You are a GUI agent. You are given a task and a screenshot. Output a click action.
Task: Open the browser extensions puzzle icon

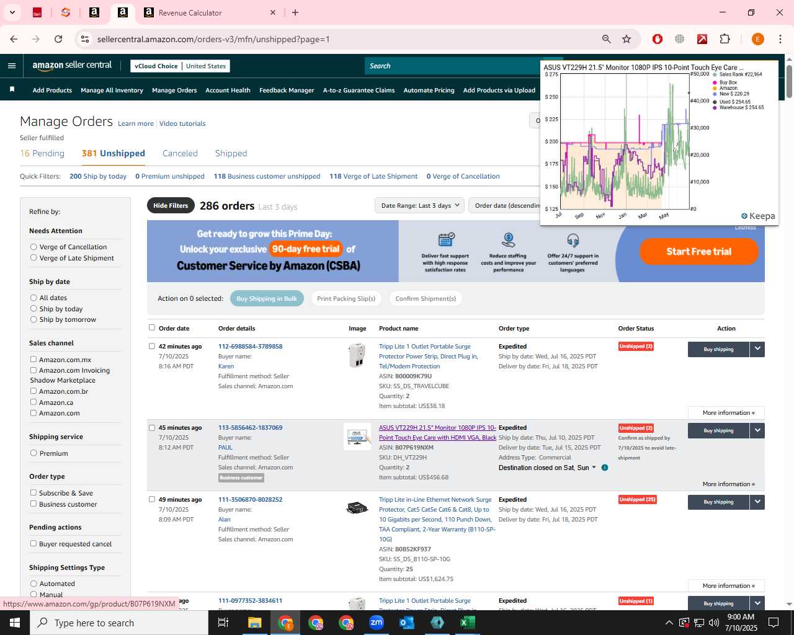point(725,39)
